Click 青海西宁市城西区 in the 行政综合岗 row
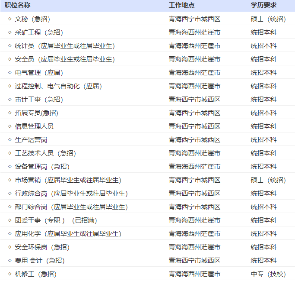This screenshot has height=281, width=295. (x=194, y=194)
